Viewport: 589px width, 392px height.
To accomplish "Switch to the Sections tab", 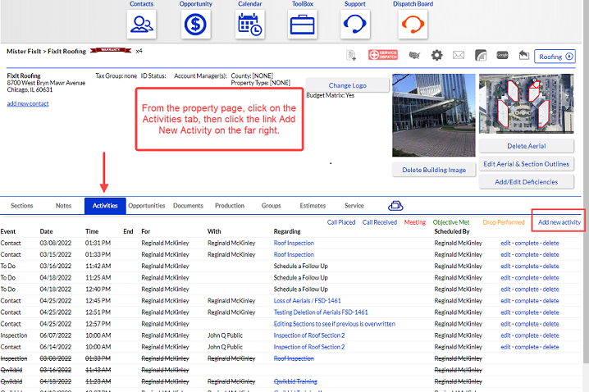I will pyautogui.click(x=22, y=206).
